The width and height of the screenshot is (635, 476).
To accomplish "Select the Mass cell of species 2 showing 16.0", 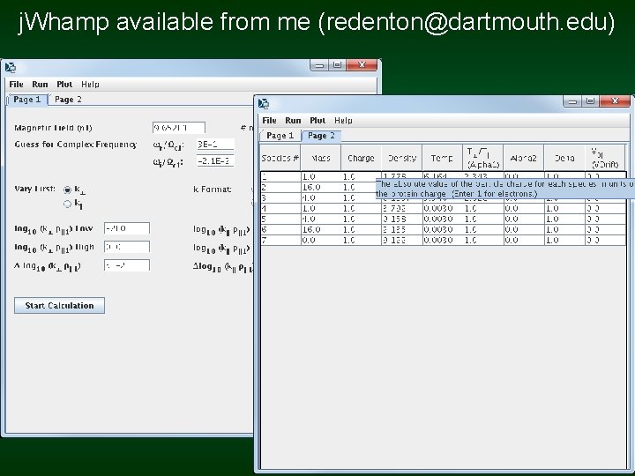I will pyautogui.click(x=321, y=188).
